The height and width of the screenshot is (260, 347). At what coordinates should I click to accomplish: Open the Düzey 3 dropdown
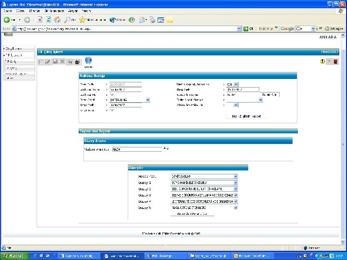[x=236, y=195]
